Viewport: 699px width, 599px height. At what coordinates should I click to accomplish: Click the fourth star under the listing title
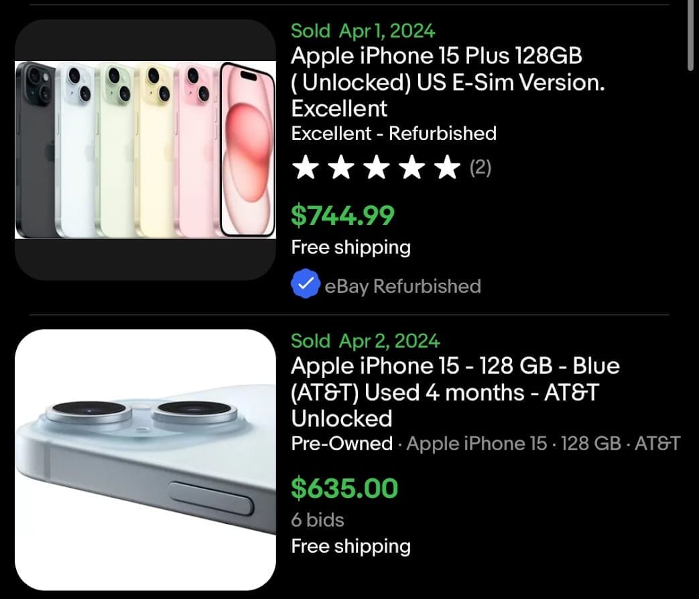pos(411,168)
